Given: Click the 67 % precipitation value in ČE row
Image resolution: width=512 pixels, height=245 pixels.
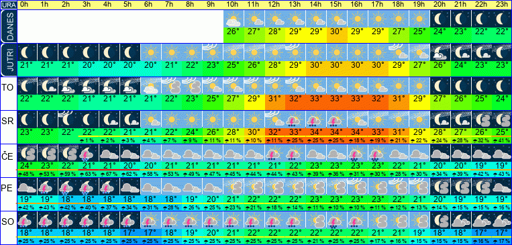Looking at the screenshot, I should pos(110,174).
